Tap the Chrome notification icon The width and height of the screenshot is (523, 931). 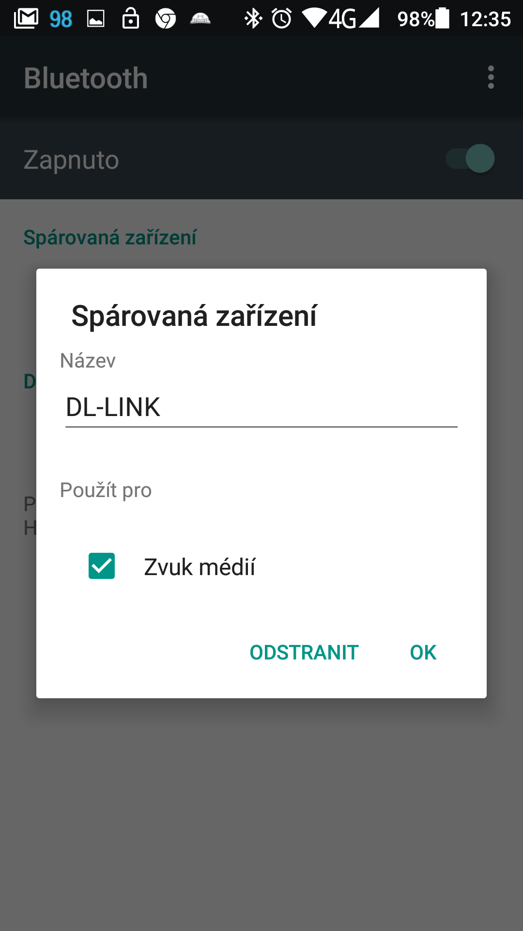pos(166,19)
